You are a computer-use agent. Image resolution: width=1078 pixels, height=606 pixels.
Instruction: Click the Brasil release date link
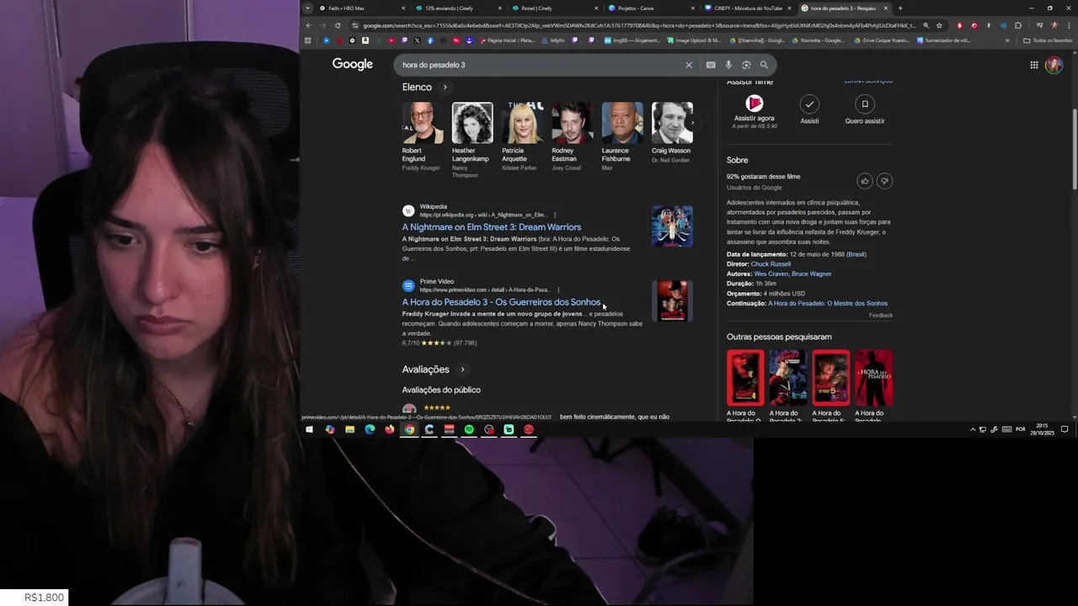(857, 254)
